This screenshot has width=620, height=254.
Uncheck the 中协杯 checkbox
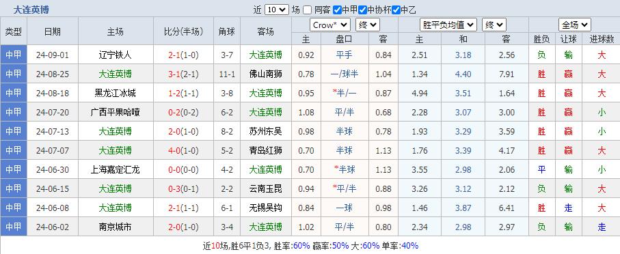[362, 10]
